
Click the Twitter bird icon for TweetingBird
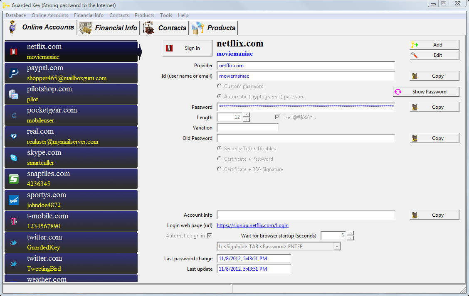(14, 264)
